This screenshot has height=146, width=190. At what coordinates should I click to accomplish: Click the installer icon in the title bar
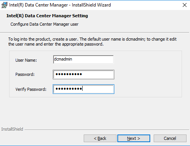4,5
